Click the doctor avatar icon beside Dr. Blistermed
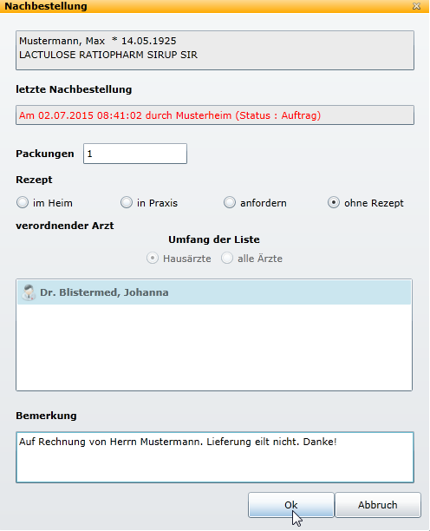This screenshot has width=430, height=531. point(29,292)
